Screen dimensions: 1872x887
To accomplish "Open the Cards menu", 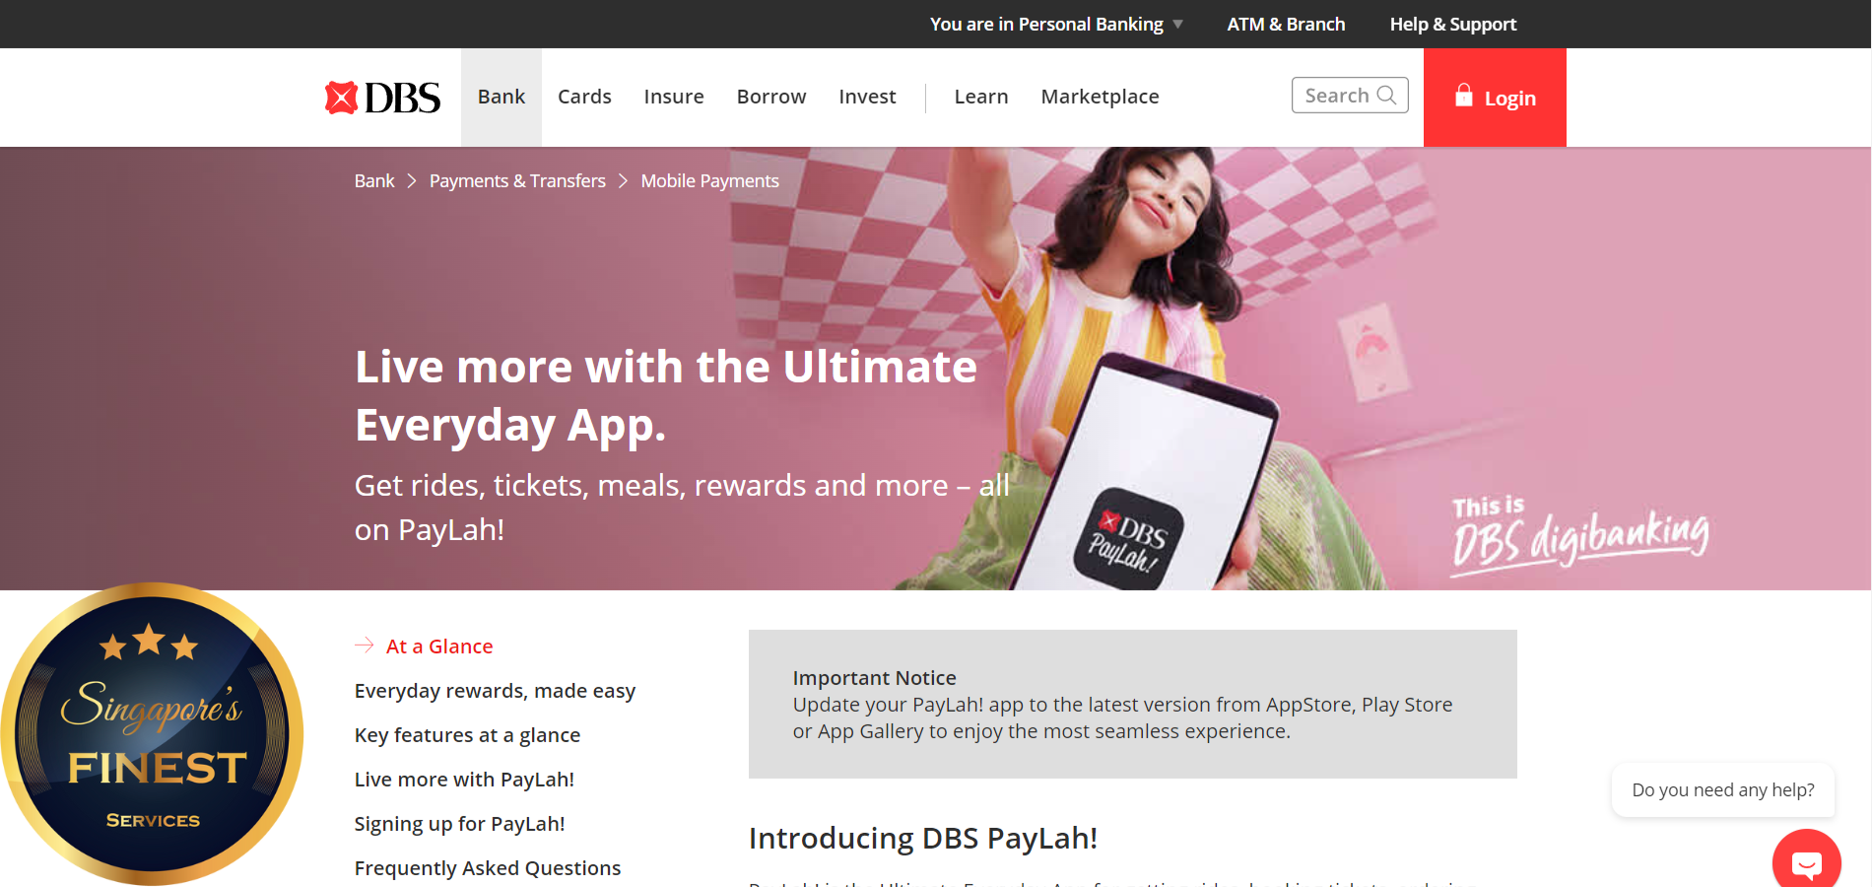I will pos(584,97).
